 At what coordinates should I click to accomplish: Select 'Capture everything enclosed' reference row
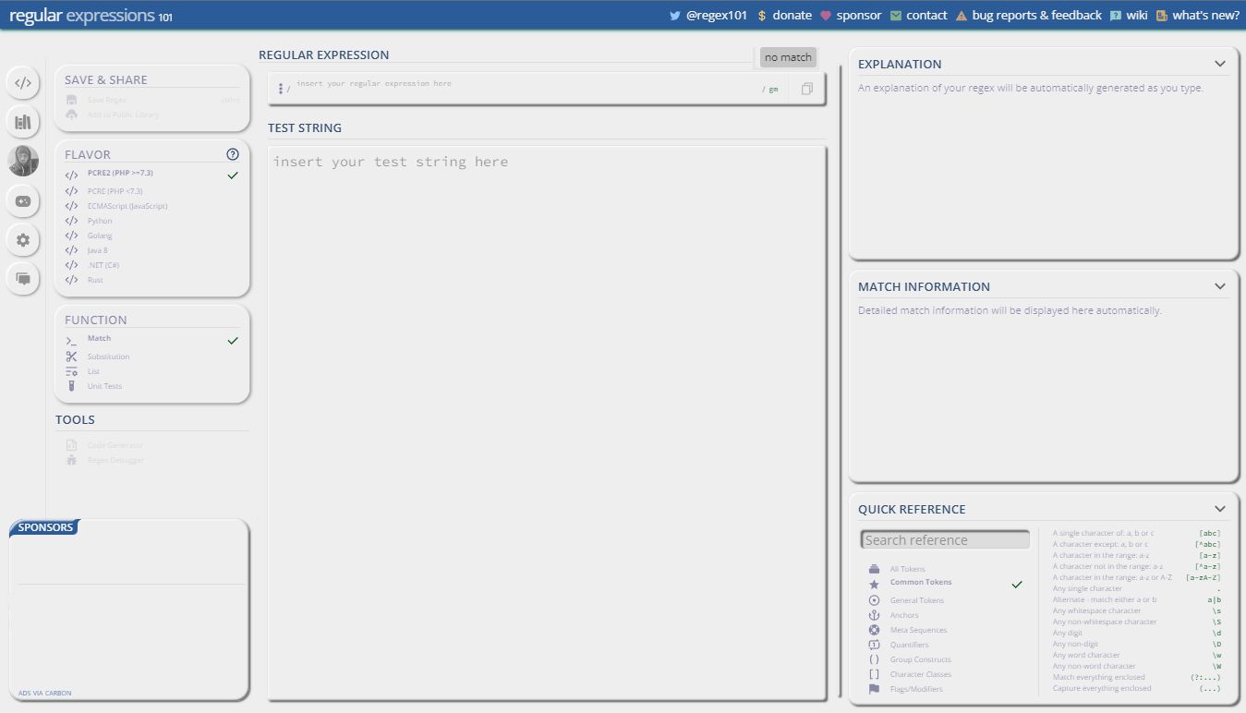pyautogui.click(x=1137, y=688)
